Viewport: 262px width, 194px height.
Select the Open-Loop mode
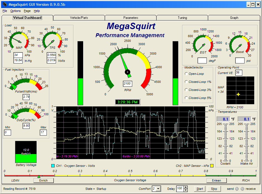186,74
